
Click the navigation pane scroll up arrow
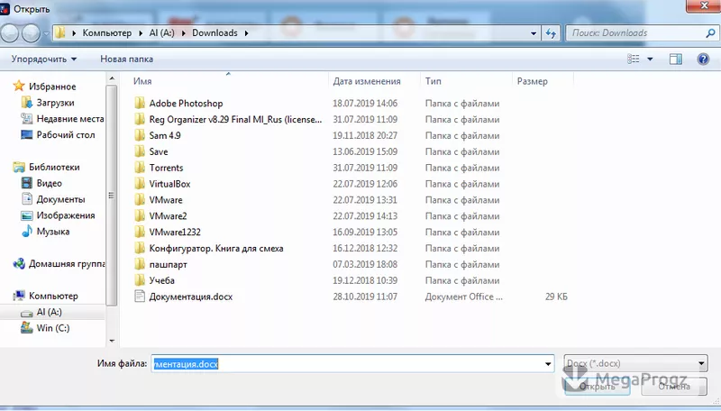(112, 79)
